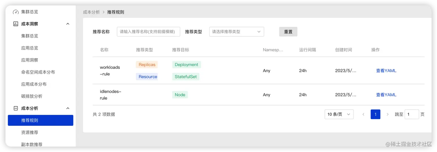Click the Node tag
This screenshot has width=437, height=152.
click(x=180, y=95)
